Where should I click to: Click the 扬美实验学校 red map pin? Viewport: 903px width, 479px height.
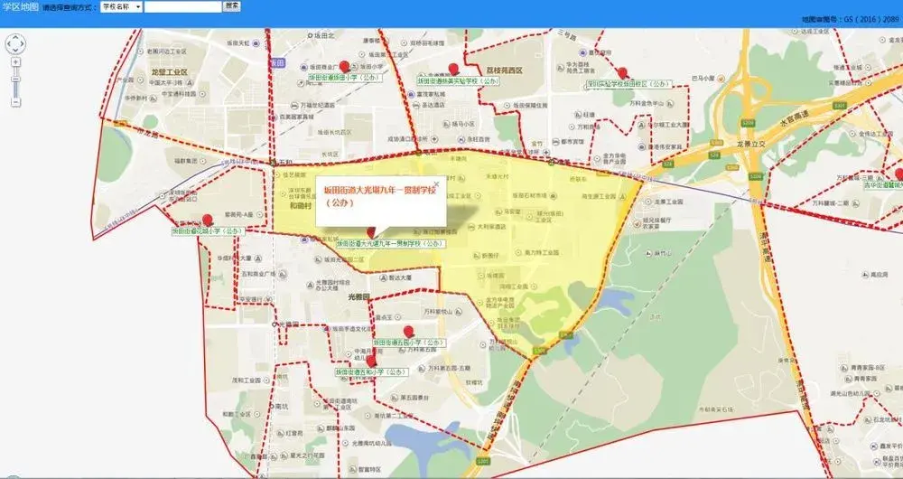point(453,70)
